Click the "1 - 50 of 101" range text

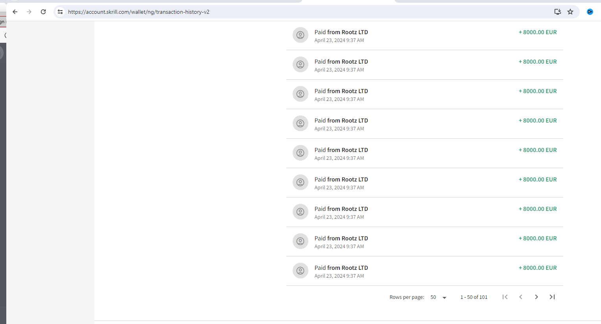point(474,297)
